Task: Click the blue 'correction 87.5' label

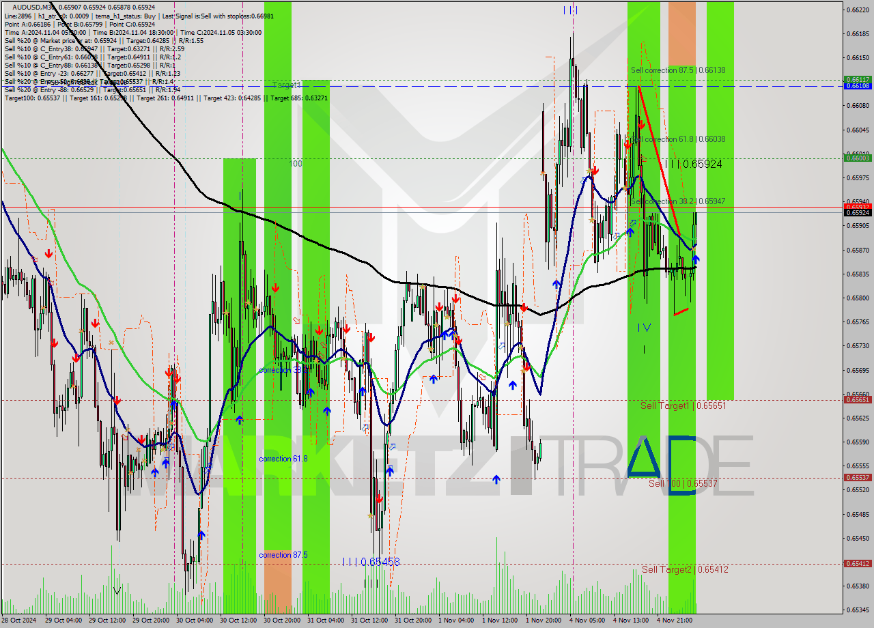Action: coord(283,555)
